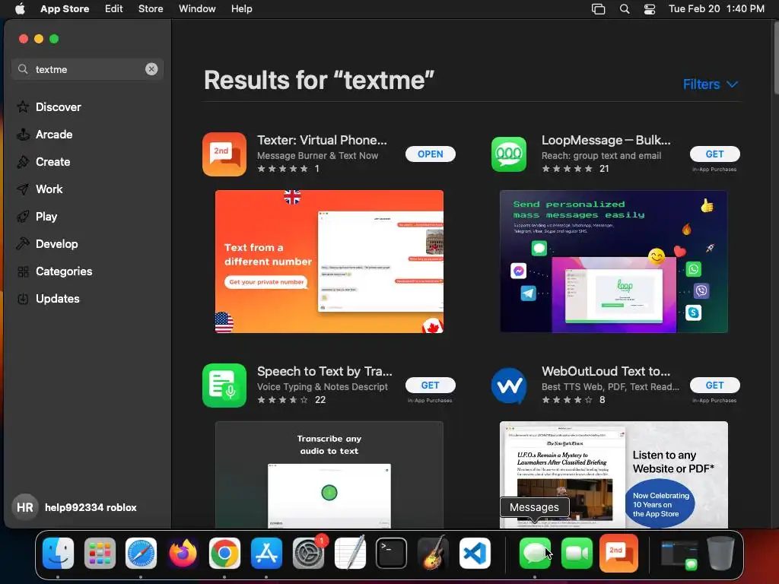Launch Terminal from the dock
The image size is (779, 584).
(392, 554)
